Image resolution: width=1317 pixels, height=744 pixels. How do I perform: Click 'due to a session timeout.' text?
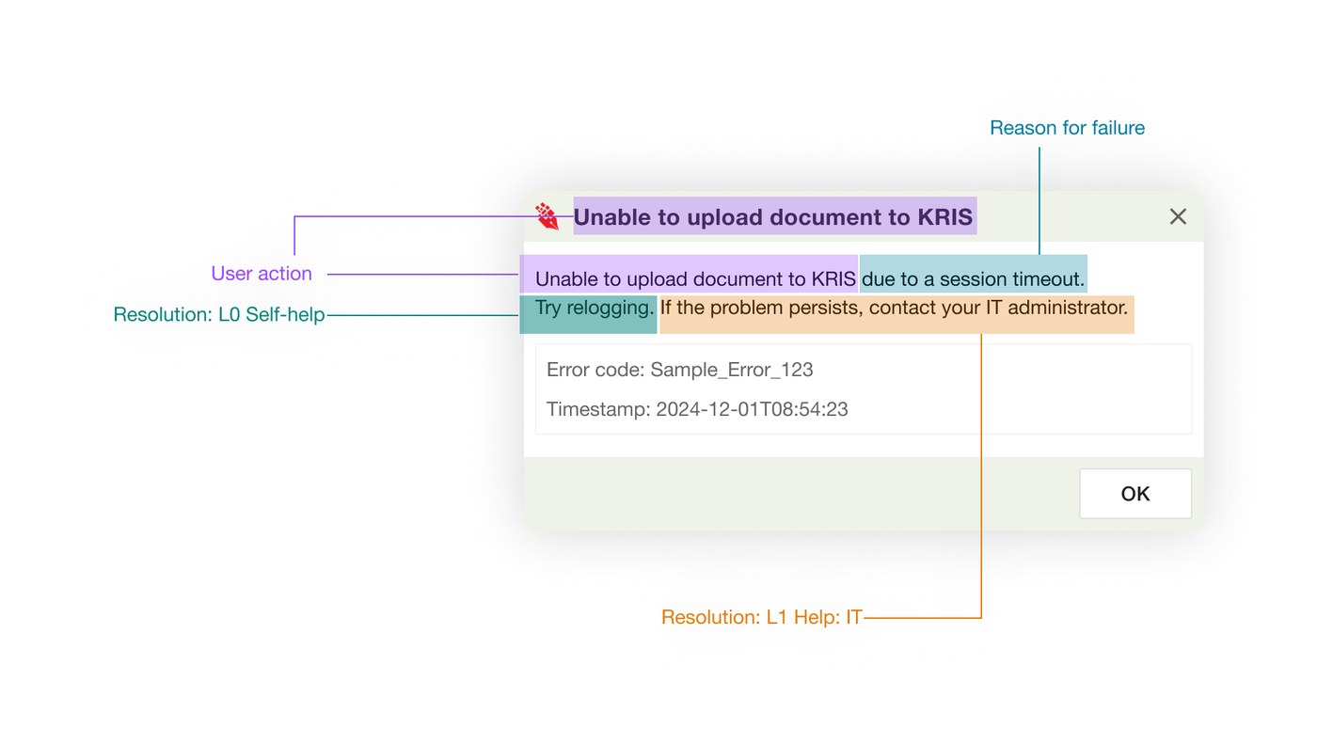tap(974, 279)
